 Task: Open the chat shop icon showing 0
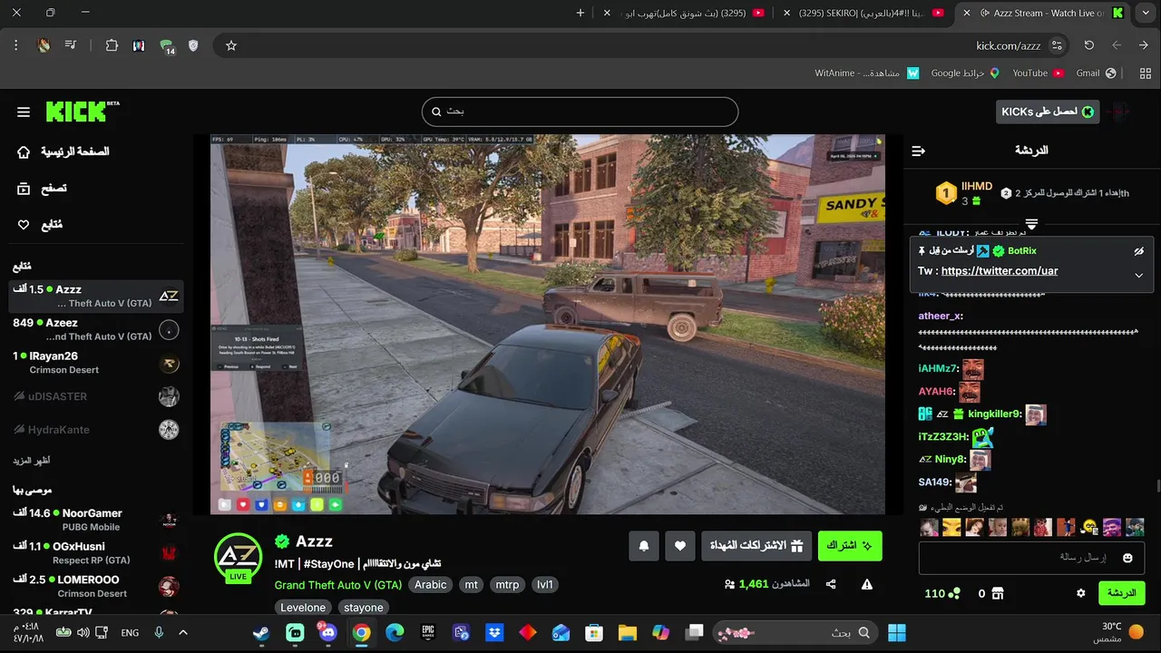click(990, 593)
